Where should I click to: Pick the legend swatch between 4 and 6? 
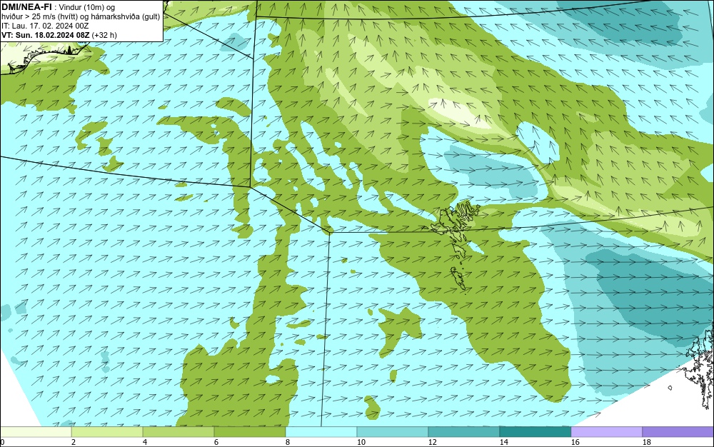coord(178,431)
